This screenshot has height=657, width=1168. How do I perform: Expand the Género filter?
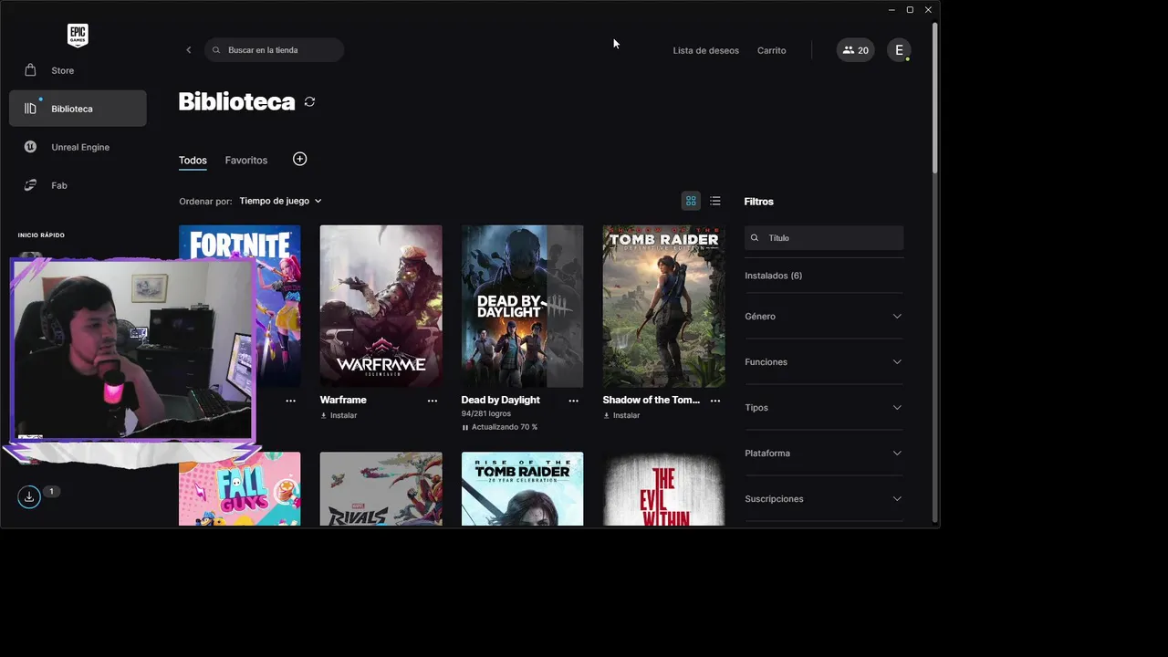tap(824, 317)
